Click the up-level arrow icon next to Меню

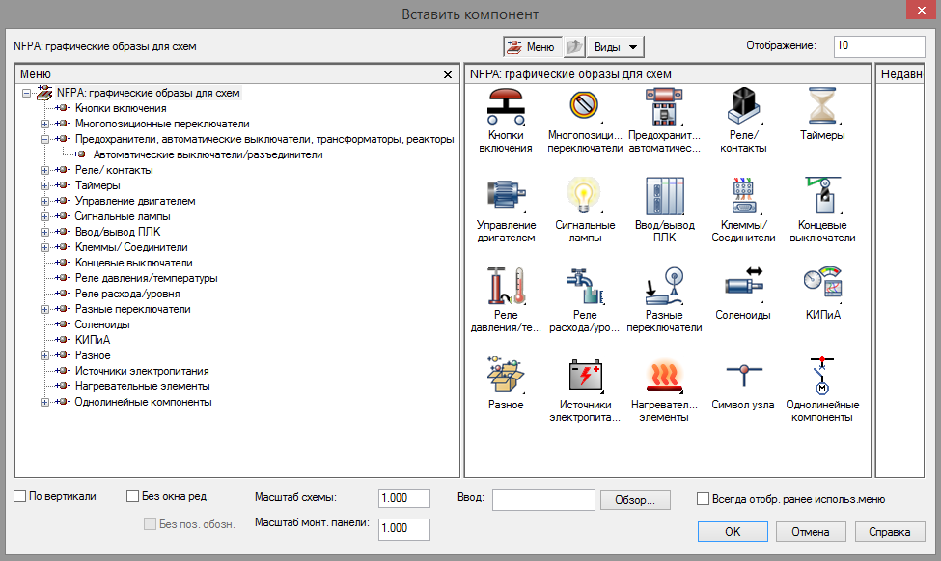pyautogui.click(x=574, y=46)
